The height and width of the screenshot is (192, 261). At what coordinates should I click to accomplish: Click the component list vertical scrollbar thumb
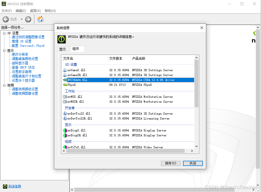click(196, 84)
